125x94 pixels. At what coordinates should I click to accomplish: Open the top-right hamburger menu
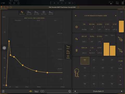click(x=123, y=3)
